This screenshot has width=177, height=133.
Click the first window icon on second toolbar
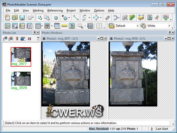(8, 26)
